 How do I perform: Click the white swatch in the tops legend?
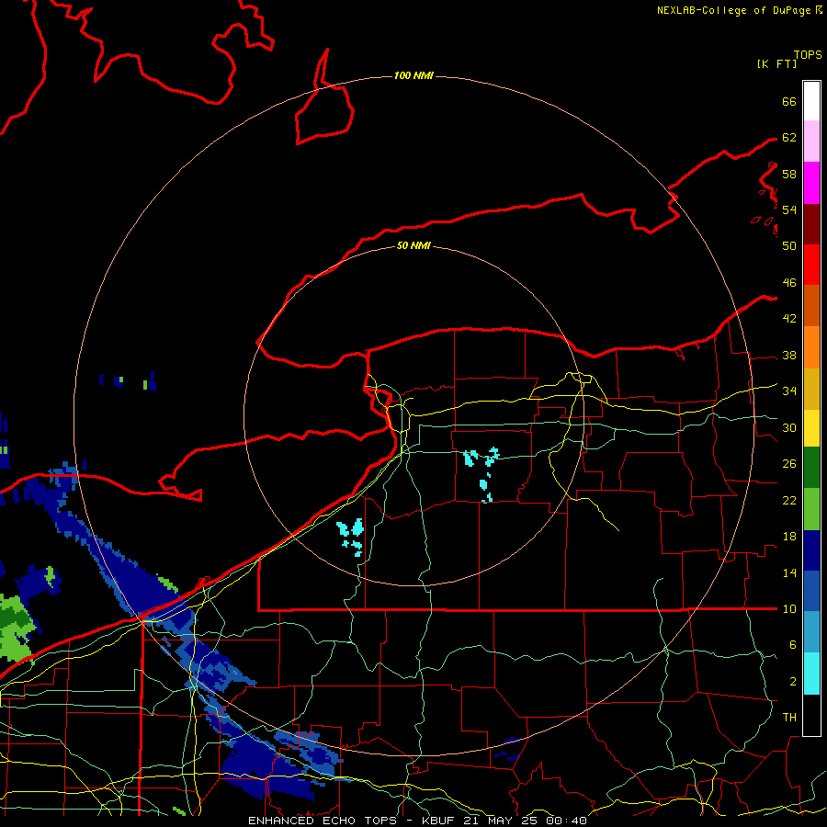tap(811, 101)
